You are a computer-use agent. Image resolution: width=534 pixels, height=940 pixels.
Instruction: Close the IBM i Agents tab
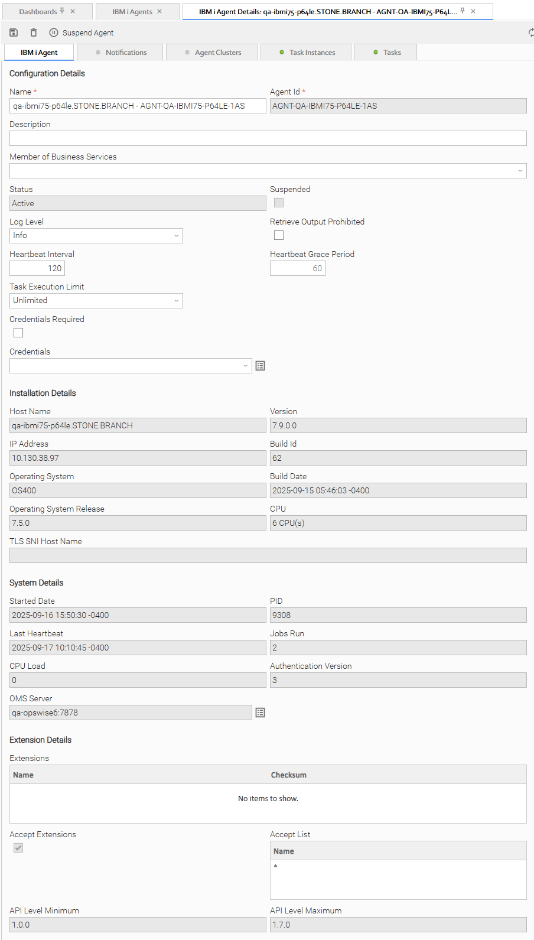(159, 11)
